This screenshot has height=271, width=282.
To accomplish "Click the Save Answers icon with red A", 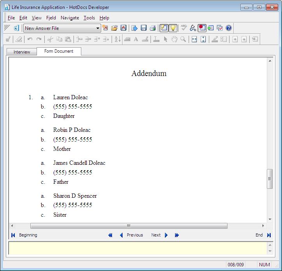I will pos(123,28).
